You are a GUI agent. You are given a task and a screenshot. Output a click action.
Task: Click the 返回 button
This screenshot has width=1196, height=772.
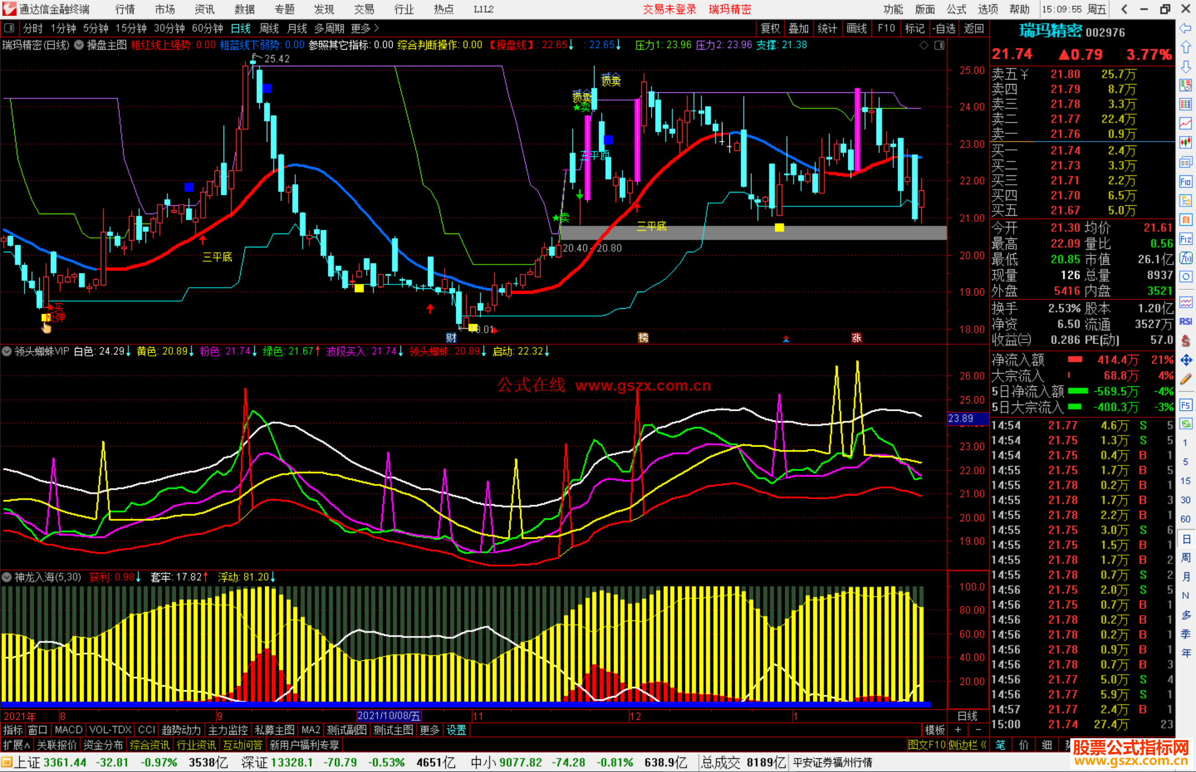pyautogui.click(x=973, y=28)
